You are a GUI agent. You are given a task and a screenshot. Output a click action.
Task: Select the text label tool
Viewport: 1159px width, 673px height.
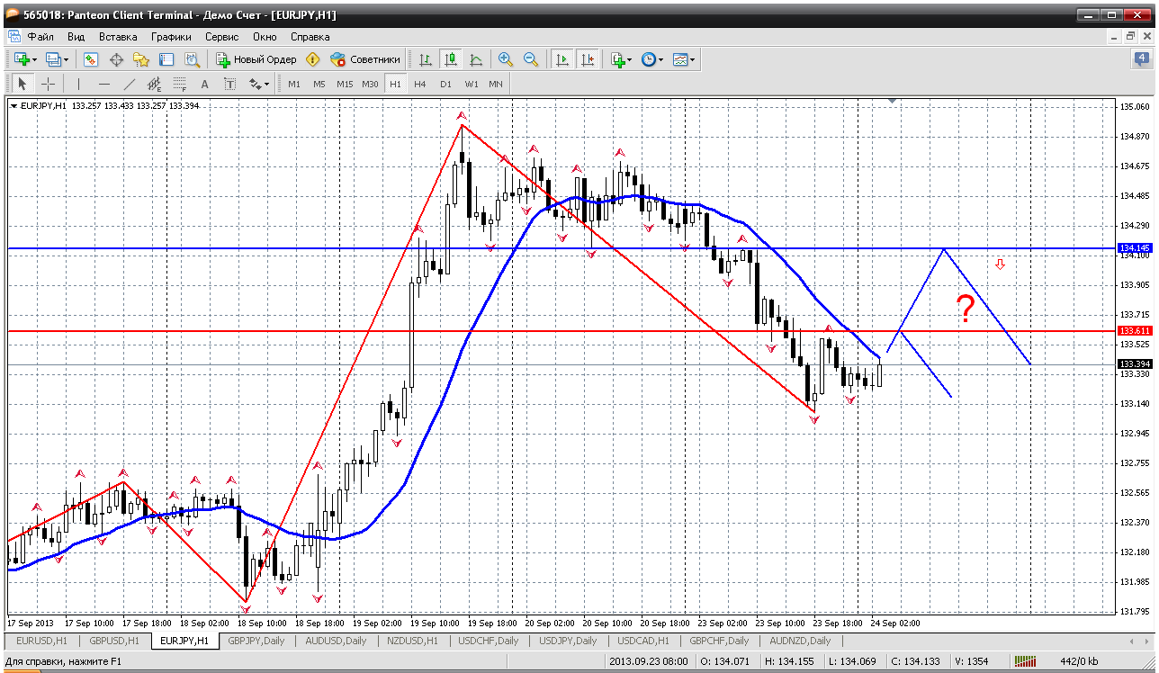click(x=229, y=84)
